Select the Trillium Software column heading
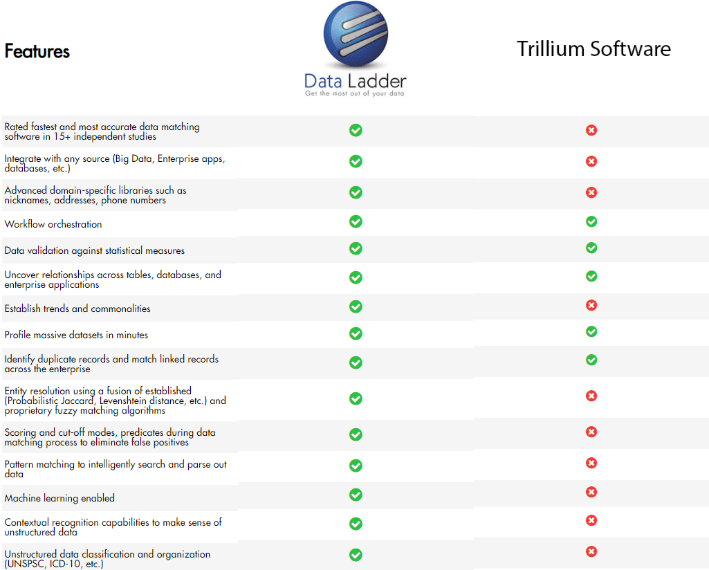Image resolution: width=709 pixels, height=570 pixels. tap(593, 49)
